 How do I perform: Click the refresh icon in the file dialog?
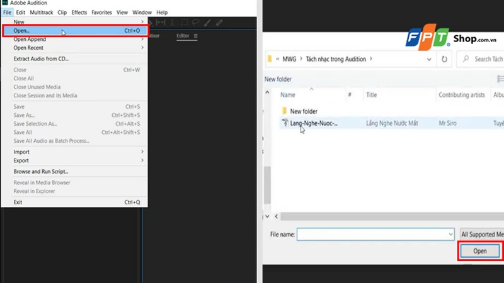tap(444, 59)
